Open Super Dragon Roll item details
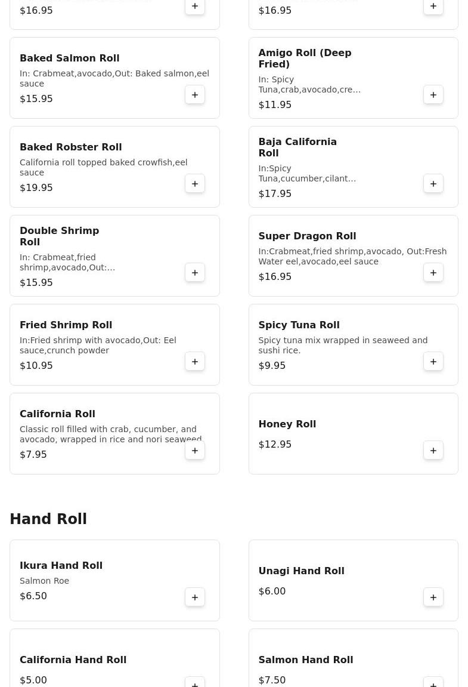468x687 pixels. pos(307,236)
